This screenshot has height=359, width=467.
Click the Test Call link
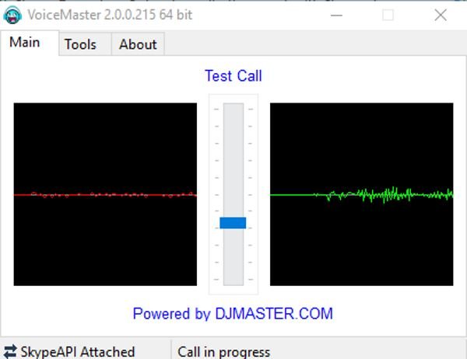click(233, 75)
